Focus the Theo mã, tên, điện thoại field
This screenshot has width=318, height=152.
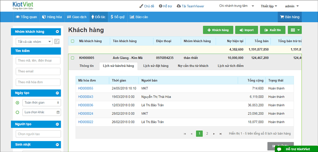[x=38, y=61]
